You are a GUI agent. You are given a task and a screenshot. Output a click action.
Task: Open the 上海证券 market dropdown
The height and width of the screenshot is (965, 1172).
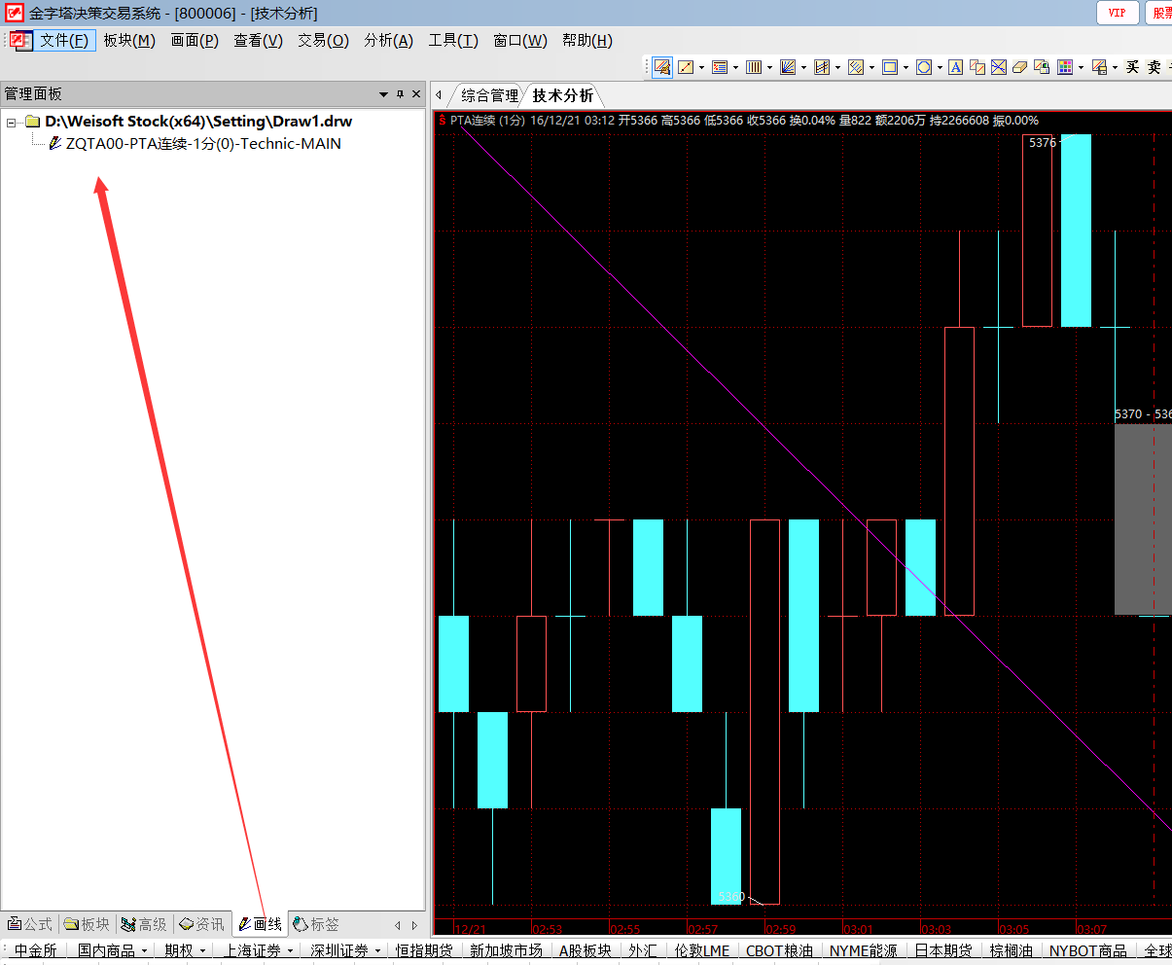[x=259, y=950]
